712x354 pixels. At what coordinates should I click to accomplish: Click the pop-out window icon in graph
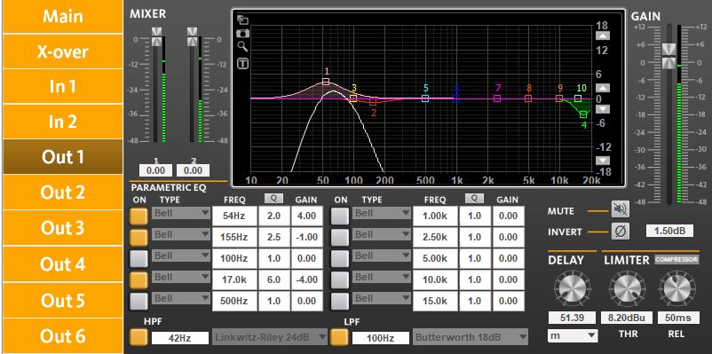(243, 20)
